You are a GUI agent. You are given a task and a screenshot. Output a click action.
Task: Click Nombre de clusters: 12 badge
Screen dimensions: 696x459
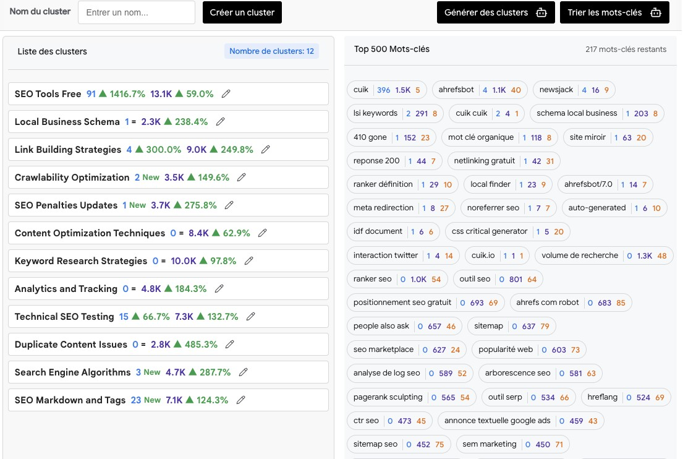(x=271, y=51)
